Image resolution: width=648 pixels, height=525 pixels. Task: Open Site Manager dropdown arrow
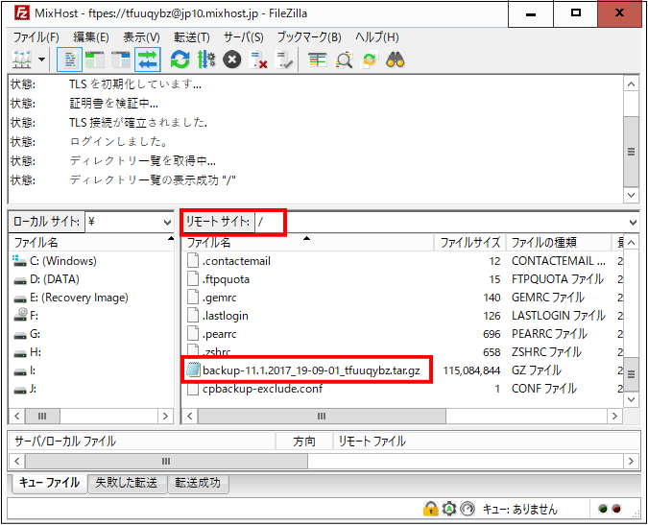(41, 60)
